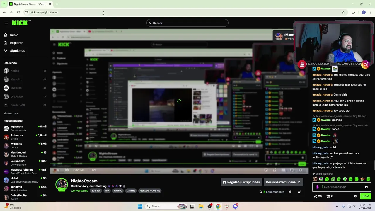375x211 pixels.
Task: Select the 18+ tag
Action: 107,191
